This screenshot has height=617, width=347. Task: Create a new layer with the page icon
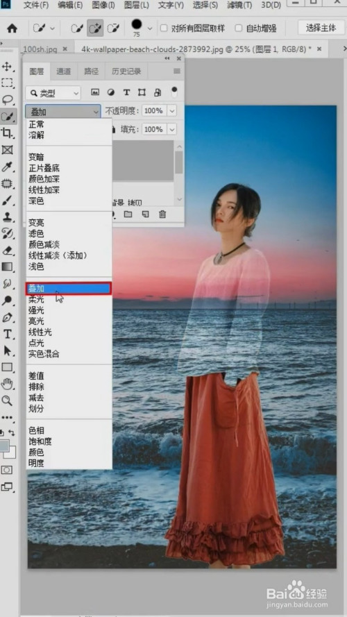(146, 214)
